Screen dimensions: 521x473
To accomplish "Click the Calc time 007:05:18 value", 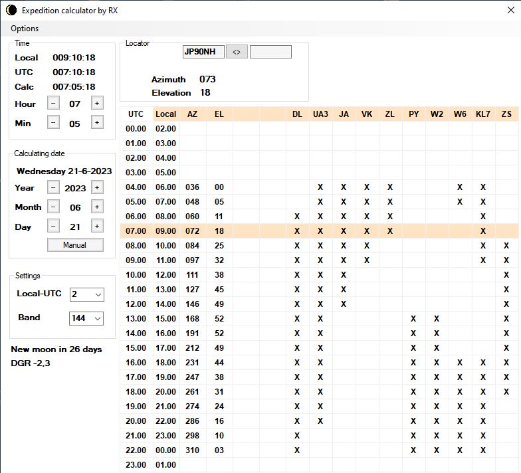I will [74, 86].
